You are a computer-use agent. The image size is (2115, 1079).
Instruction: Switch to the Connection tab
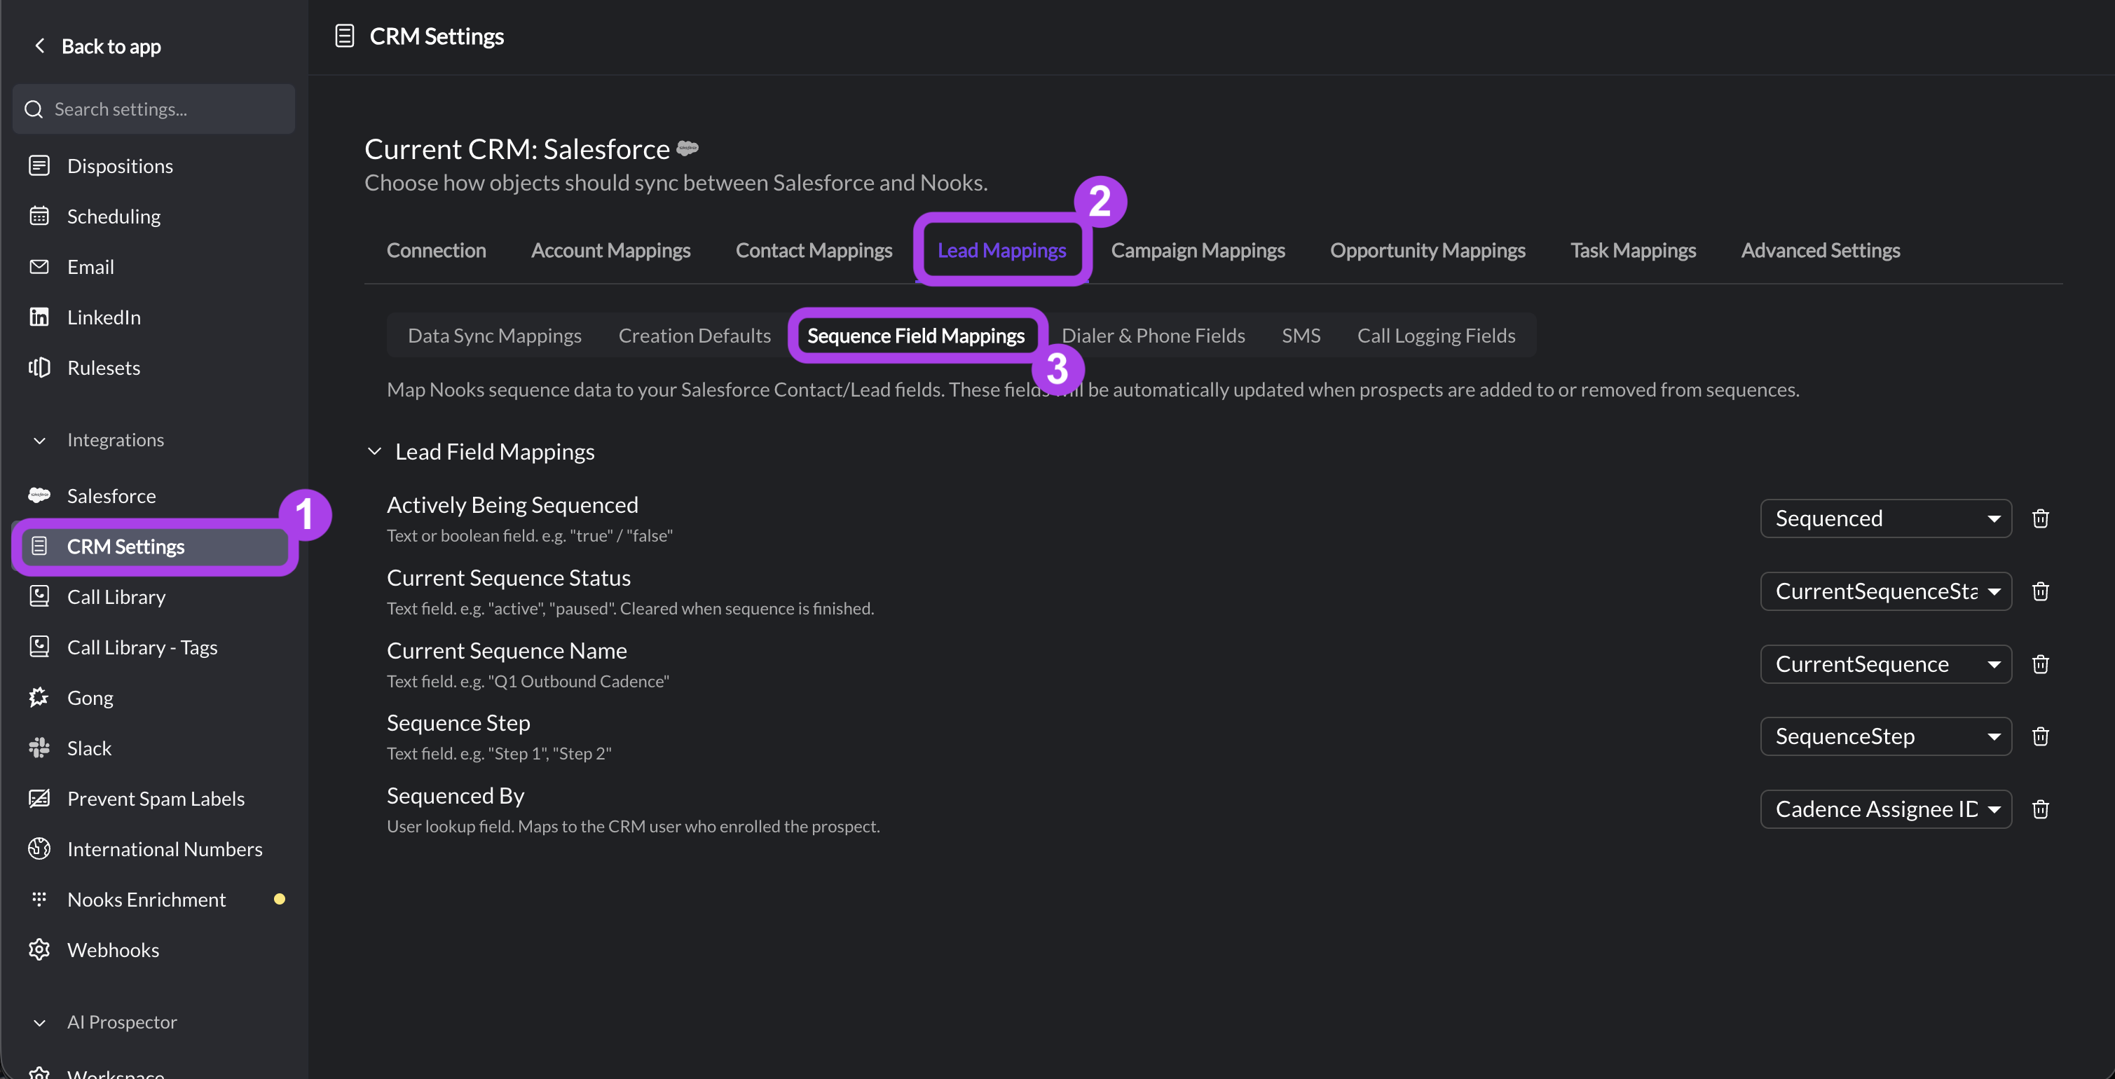(436, 250)
